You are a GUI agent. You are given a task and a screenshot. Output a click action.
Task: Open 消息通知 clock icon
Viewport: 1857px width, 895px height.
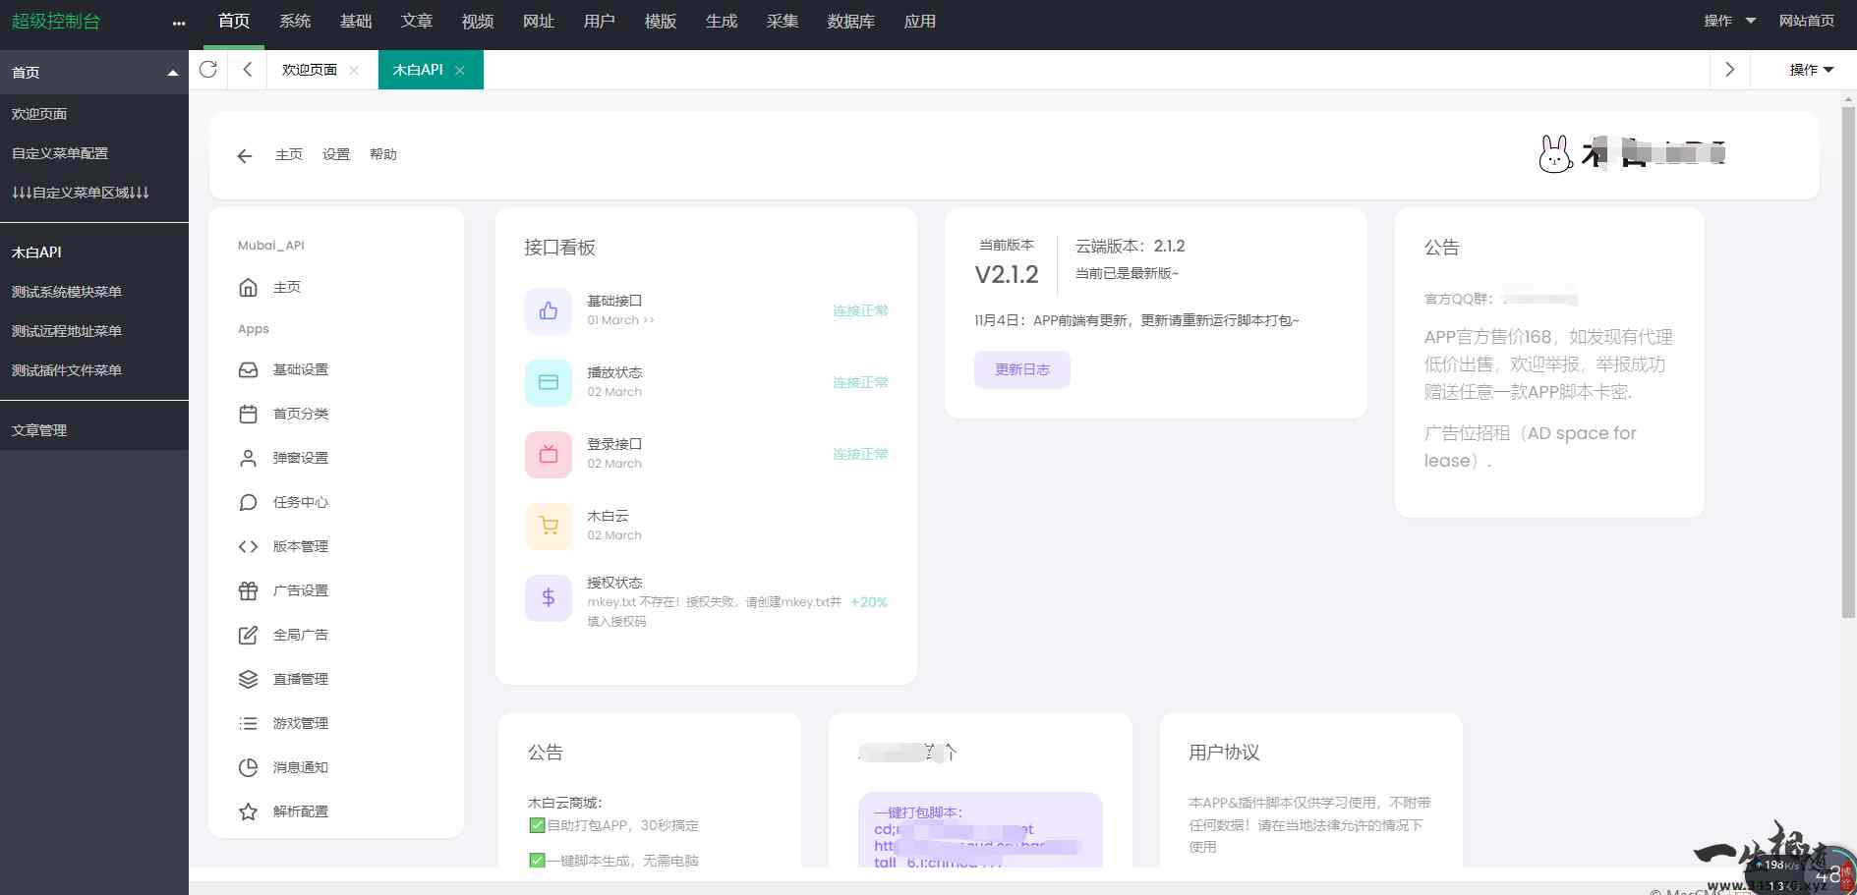[248, 766]
